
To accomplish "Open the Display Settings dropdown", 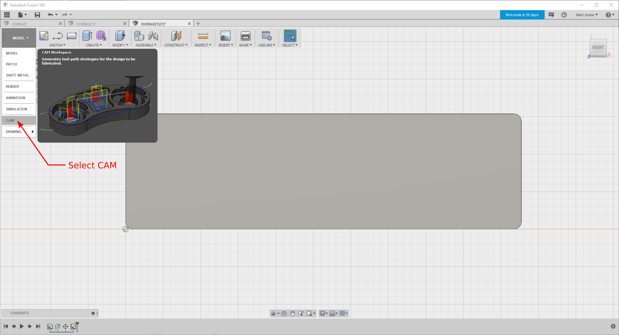I will click(x=323, y=313).
